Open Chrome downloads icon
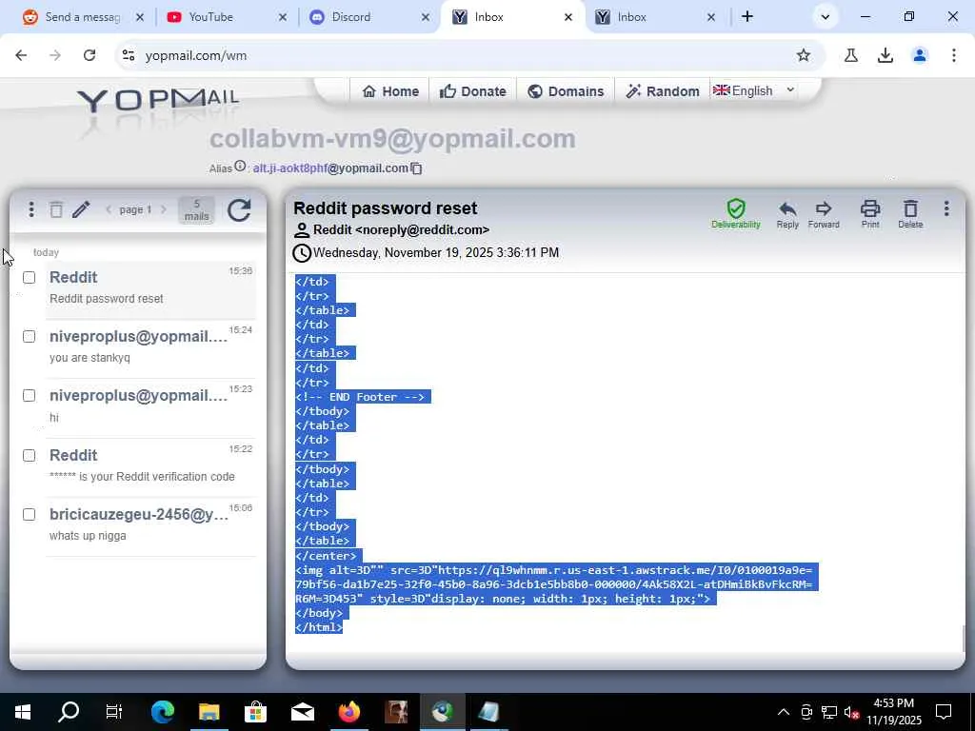 pos(885,55)
